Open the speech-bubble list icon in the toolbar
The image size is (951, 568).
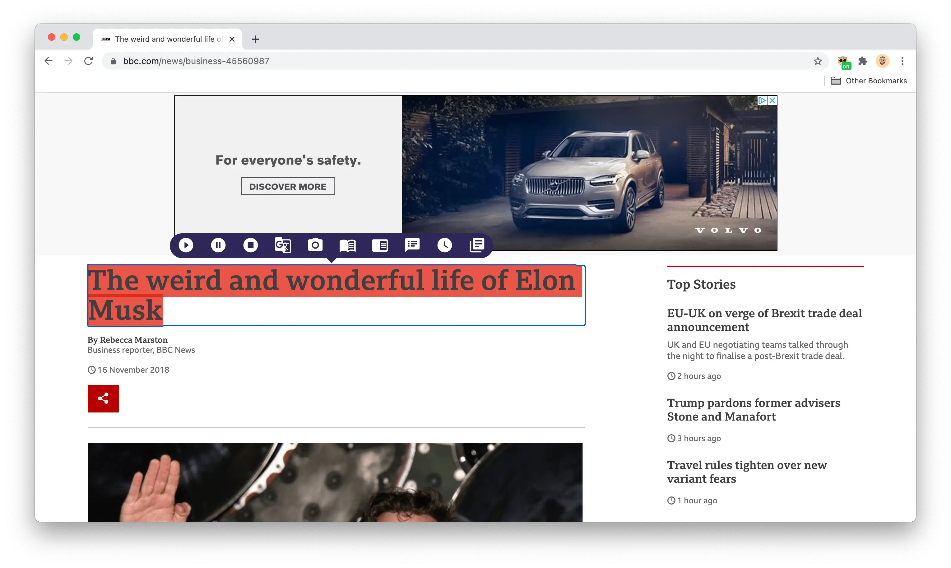(412, 245)
